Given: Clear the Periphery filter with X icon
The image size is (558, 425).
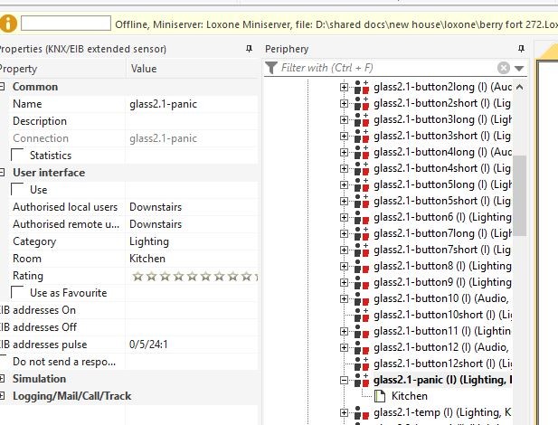Looking at the screenshot, I should point(504,68).
